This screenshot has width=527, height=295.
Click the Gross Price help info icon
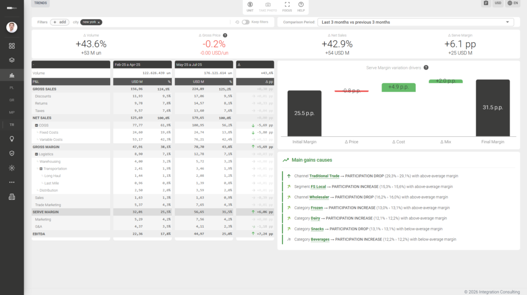tap(225, 35)
